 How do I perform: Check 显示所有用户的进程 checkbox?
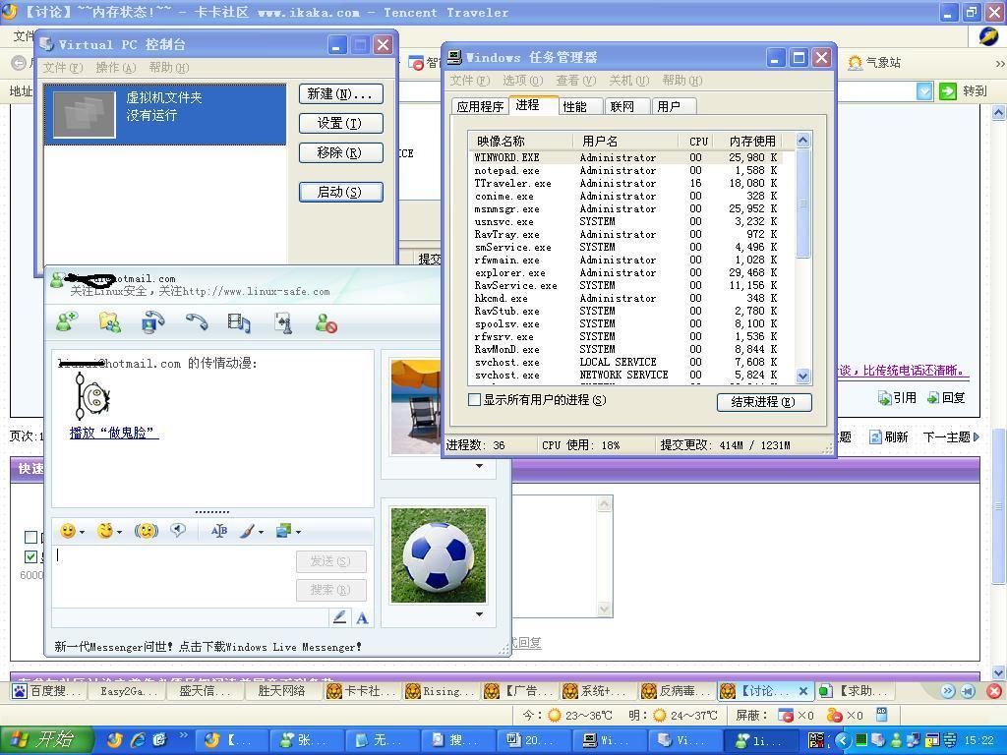[x=475, y=400]
